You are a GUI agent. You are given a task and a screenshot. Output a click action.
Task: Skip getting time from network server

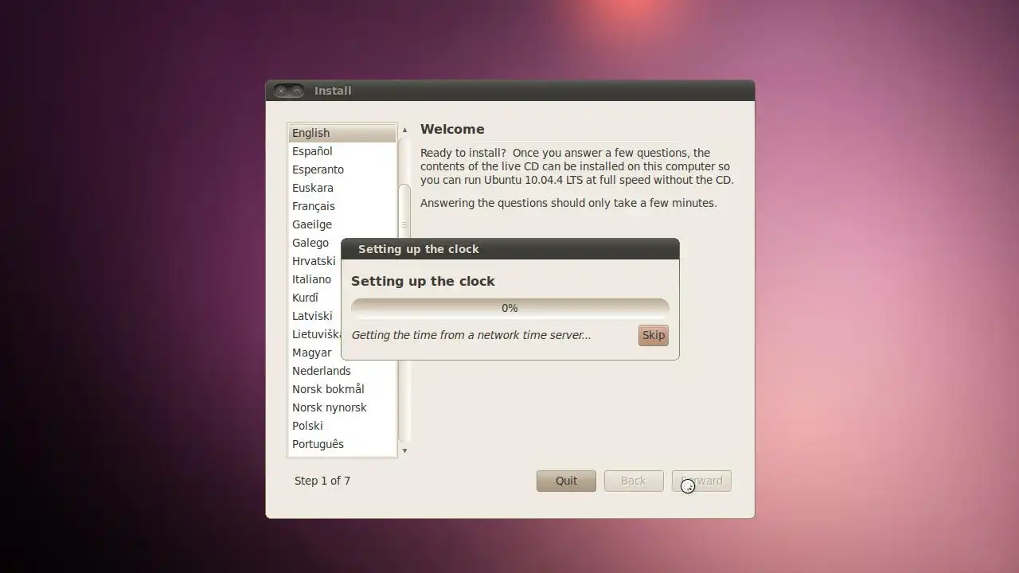click(x=654, y=335)
